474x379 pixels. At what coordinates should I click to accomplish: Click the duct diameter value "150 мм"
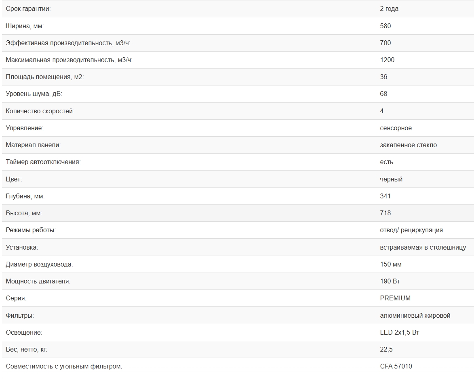pos(391,264)
